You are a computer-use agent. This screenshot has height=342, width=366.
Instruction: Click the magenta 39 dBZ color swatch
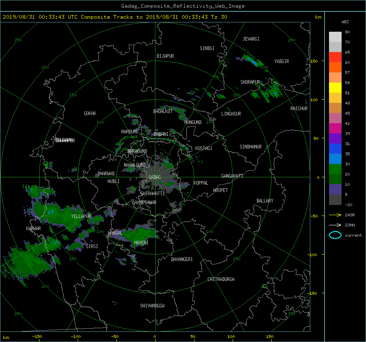[x=335, y=129]
